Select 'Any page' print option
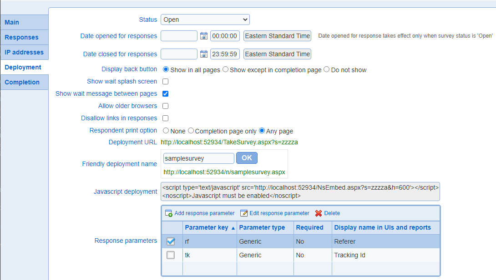This screenshot has width=496, height=280. click(x=262, y=131)
